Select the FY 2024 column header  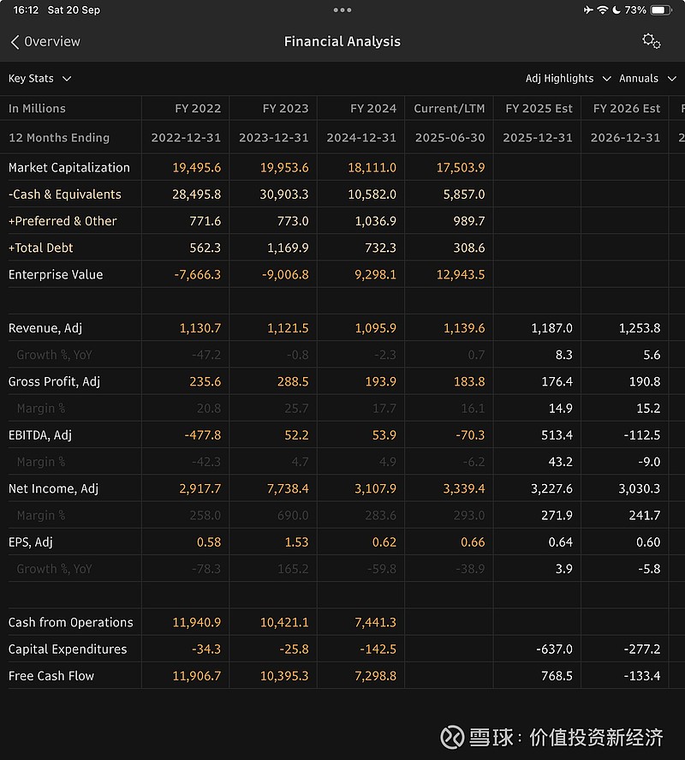(x=373, y=109)
